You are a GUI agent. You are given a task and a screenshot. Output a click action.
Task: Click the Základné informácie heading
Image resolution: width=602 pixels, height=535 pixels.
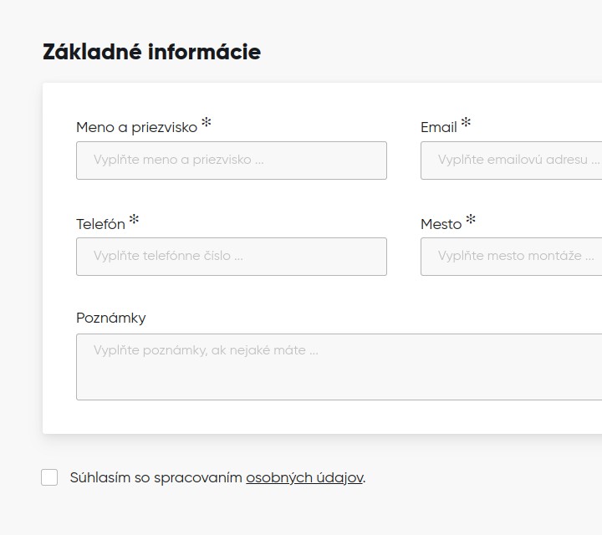pos(151,52)
